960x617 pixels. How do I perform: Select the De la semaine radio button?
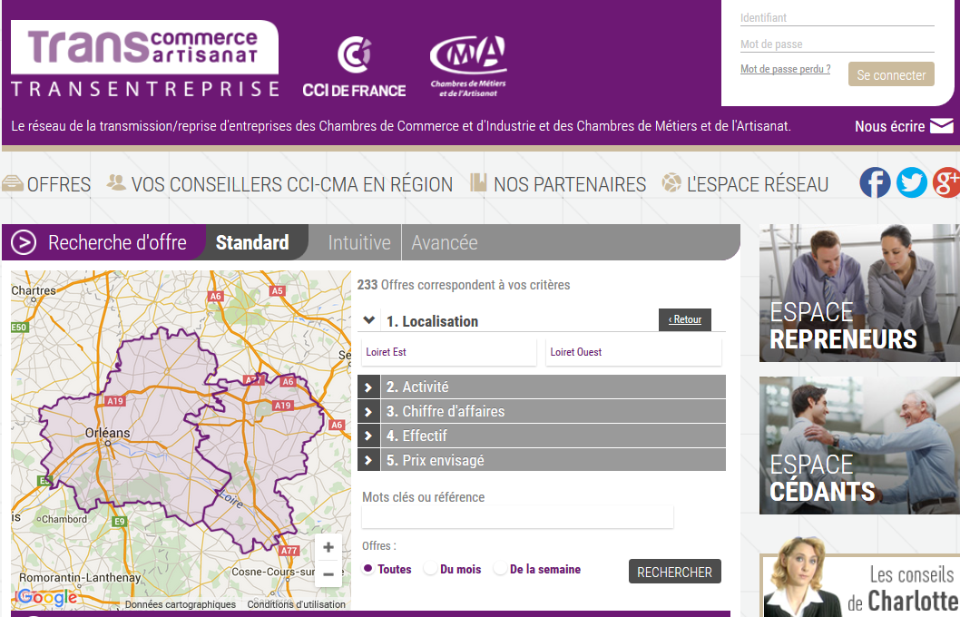500,569
